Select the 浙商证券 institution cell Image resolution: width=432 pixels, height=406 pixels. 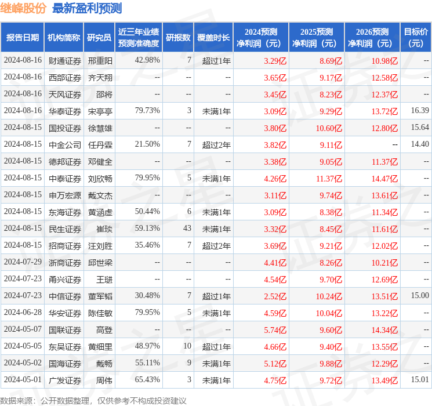pos(65,263)
